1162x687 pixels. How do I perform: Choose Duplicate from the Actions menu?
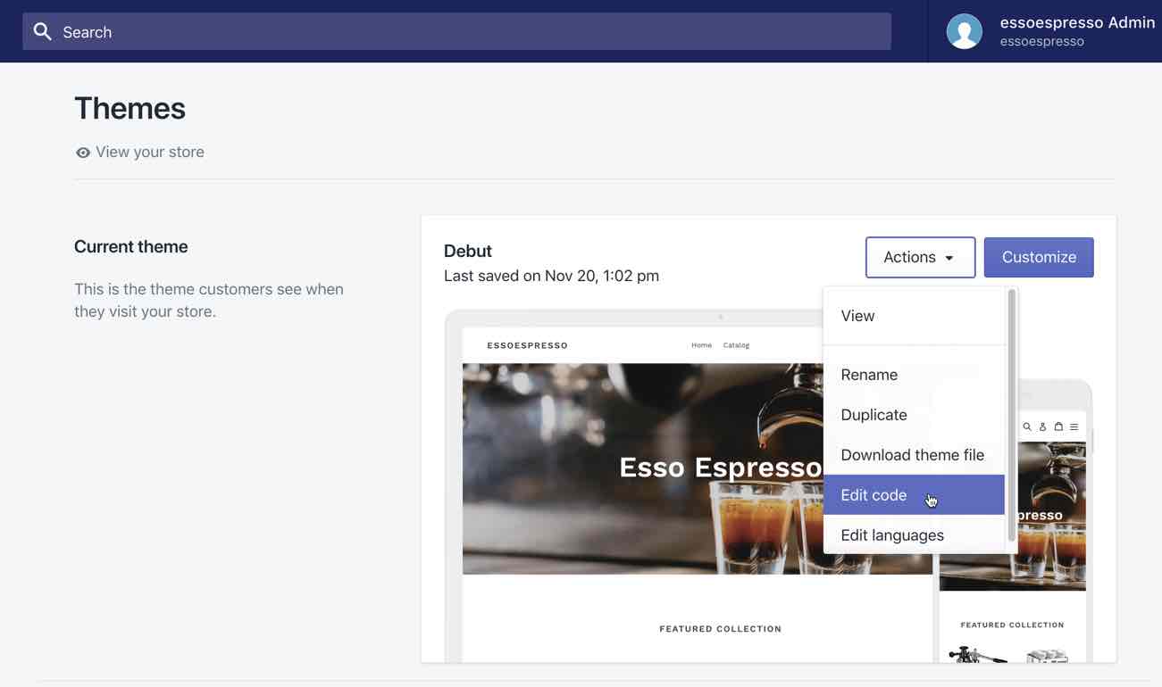click(874, 414)
